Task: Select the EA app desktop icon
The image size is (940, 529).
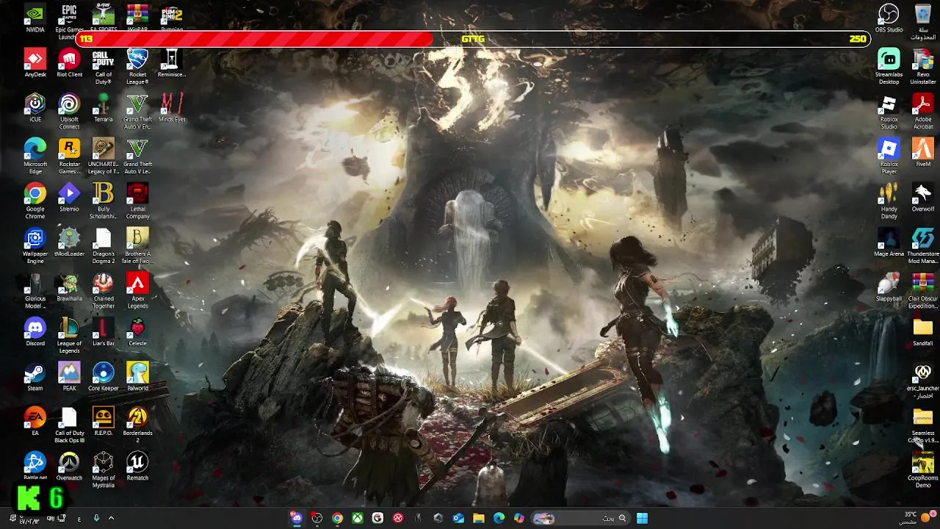Action: pyautogui.click(x=35, y=422)
